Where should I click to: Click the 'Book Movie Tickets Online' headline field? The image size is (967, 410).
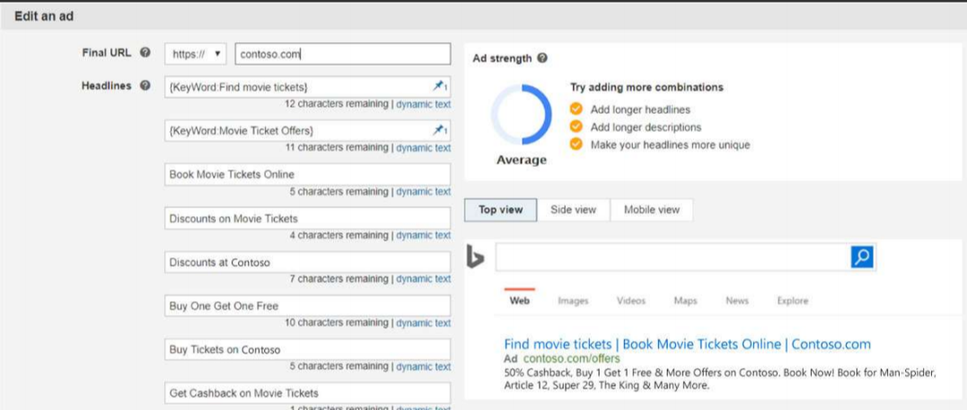tap(308, 174)
